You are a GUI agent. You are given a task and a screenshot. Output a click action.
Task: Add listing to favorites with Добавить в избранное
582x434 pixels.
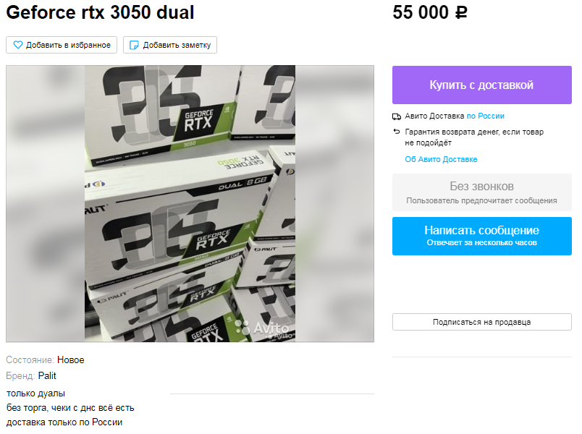[62, 45]
